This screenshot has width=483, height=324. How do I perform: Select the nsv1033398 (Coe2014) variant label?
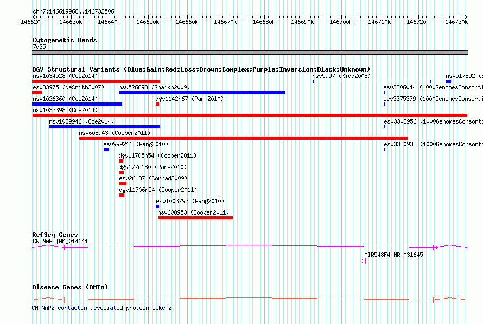coord(65,110)
